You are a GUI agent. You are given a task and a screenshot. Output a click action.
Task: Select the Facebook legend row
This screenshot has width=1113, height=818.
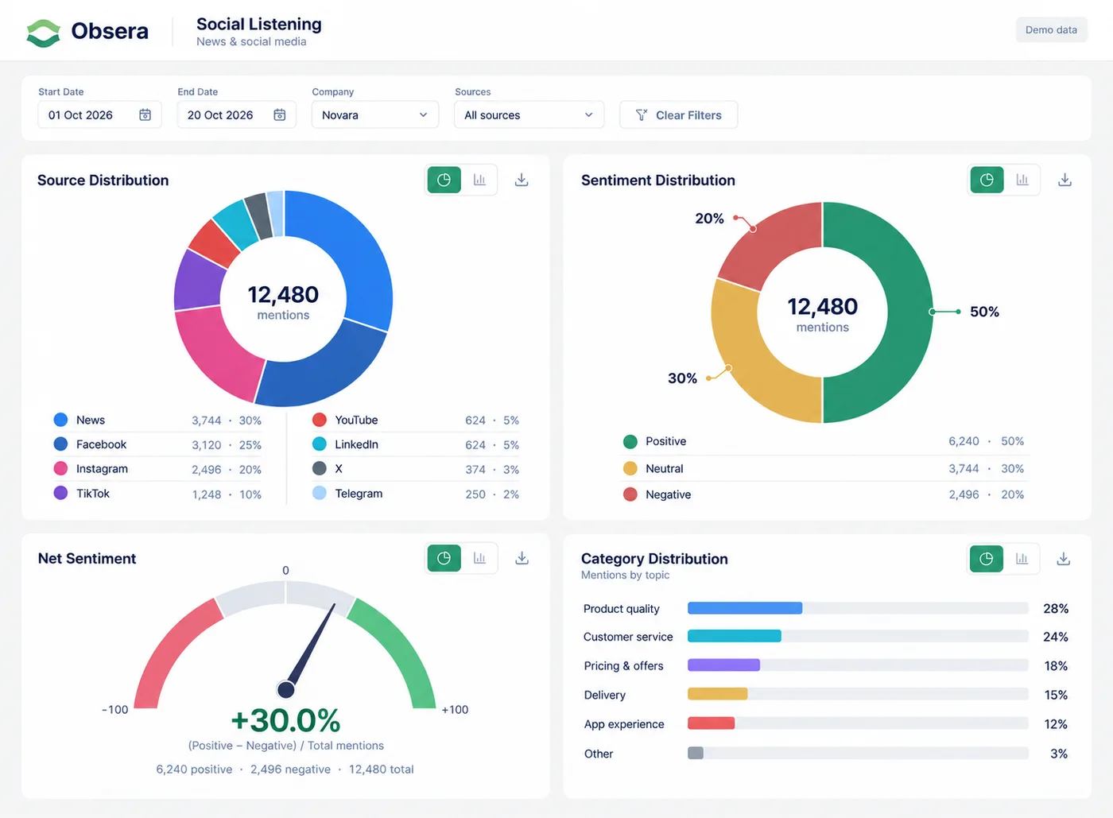coord(157,444)
